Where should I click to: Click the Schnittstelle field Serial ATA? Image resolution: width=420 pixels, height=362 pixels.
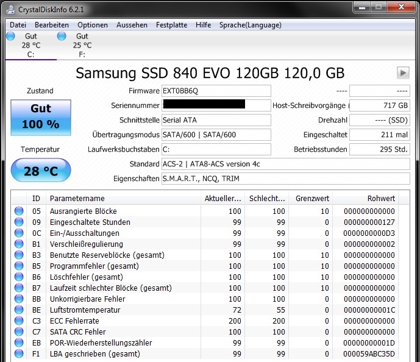point(216,120)
